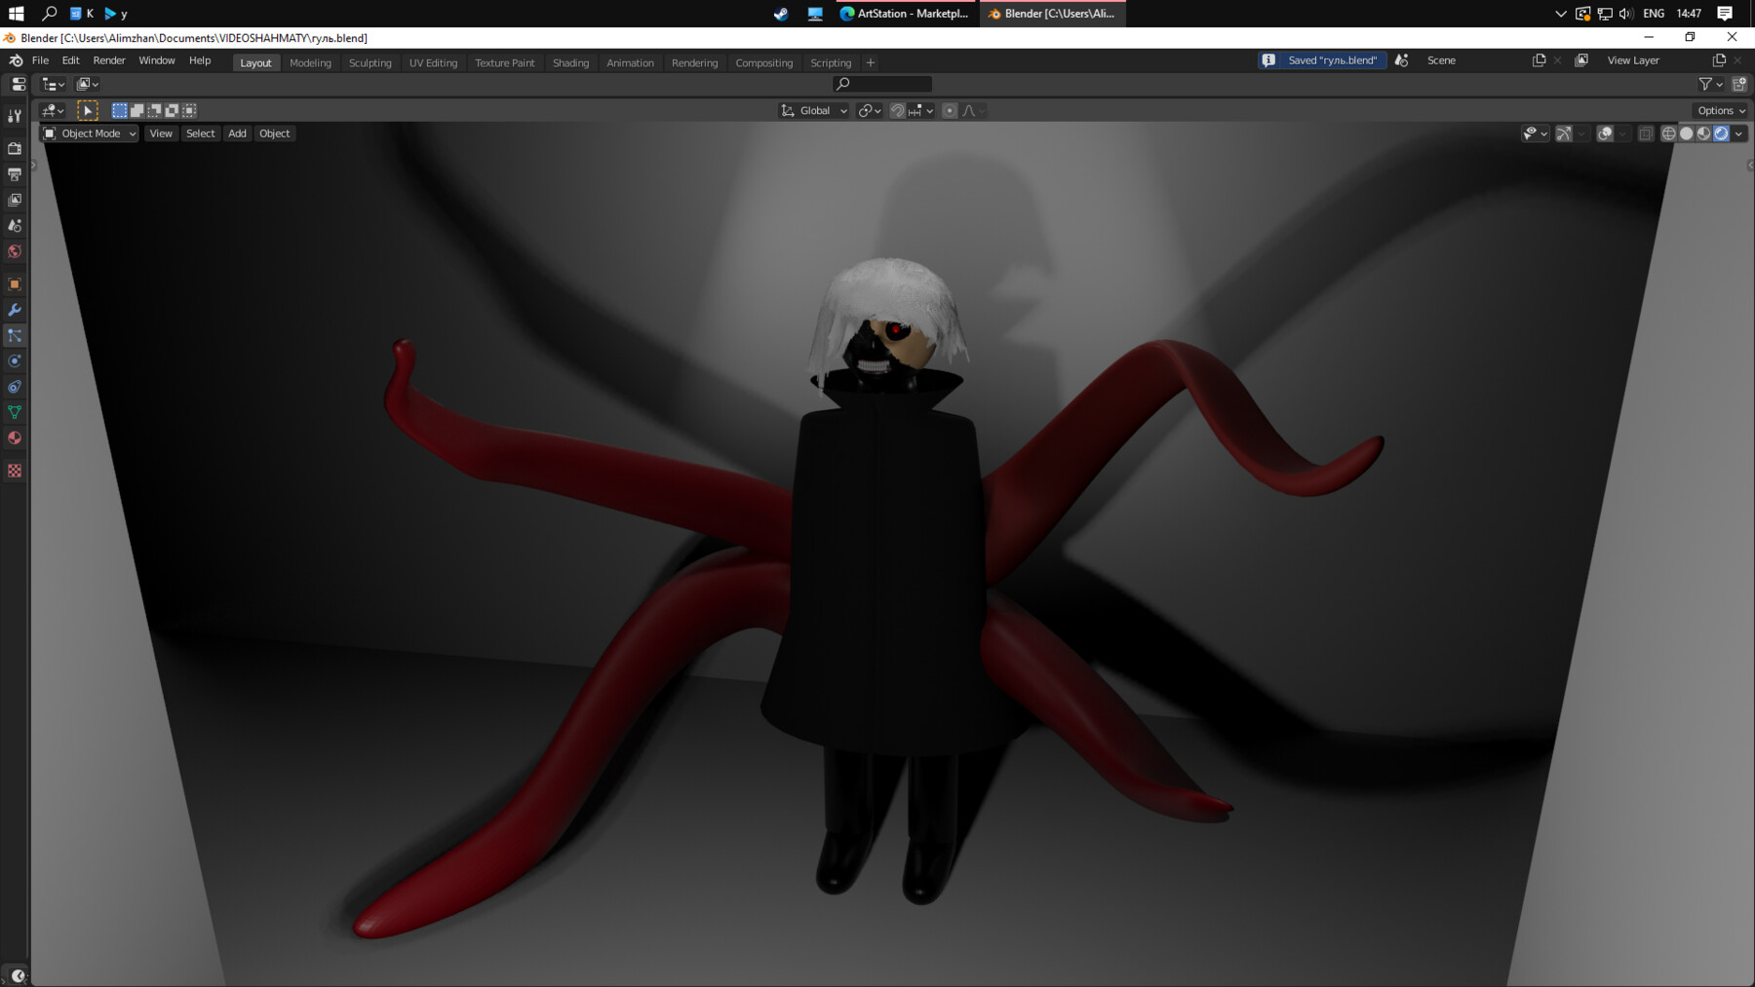Add a new workspace tab
Image resolution: width=1755 pixels, height=987 pixels.
(x=871, y=62)
